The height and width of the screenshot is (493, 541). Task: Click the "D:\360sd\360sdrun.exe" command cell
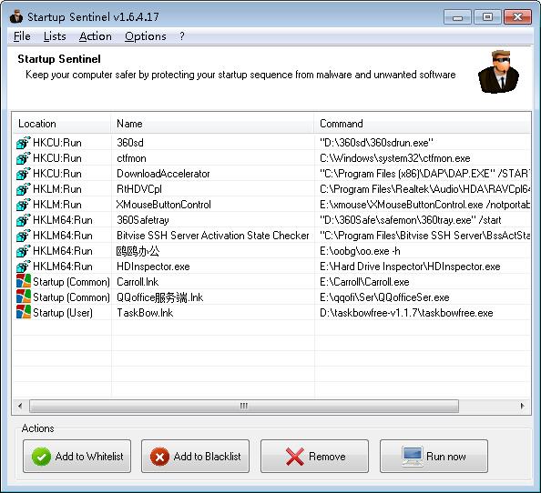tap(376, 143)
